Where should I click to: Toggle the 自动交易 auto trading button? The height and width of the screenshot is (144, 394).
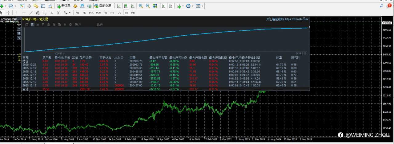[x=103, y=6]
